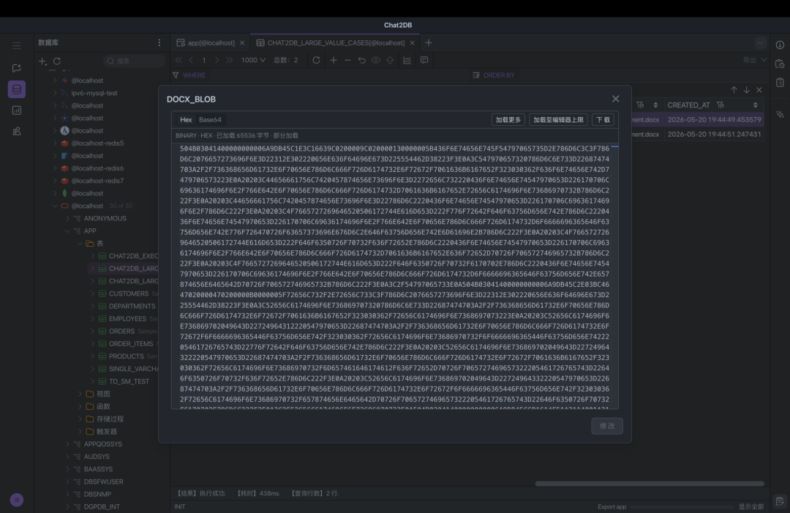Viewport: 790px width, 513px height.
Task: Open the 1000 page size dropdown
Action: (x=253, y=60)
